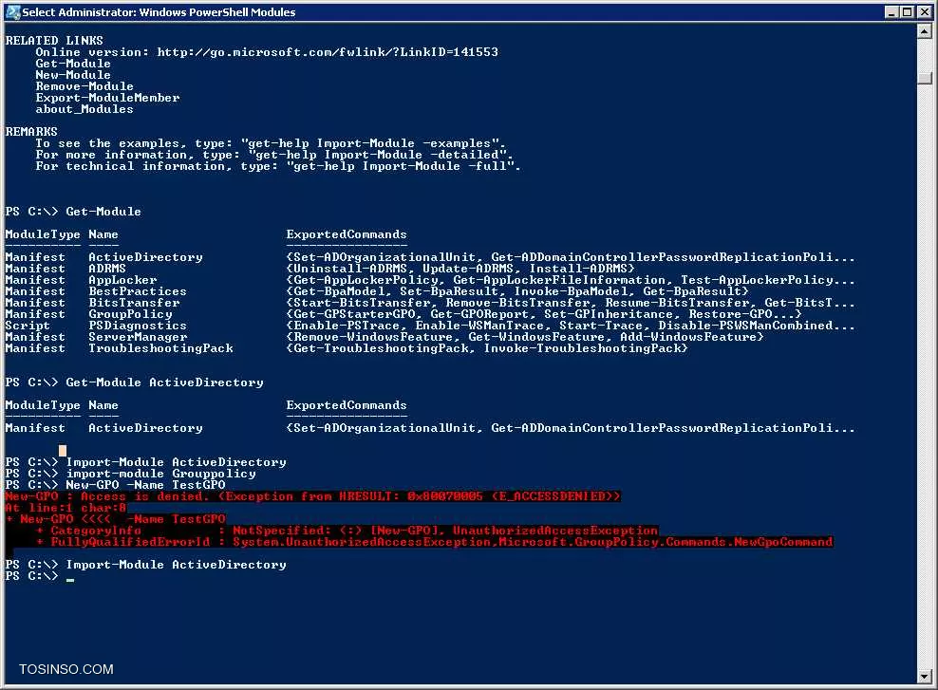Click the vertical scrollbar thumb
Viewport: 938px width, 690px height.
[x=925, y=78]
